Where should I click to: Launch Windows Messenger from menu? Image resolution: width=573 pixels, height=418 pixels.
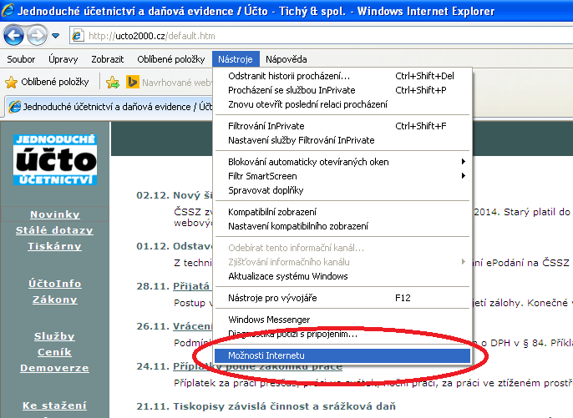342,320
